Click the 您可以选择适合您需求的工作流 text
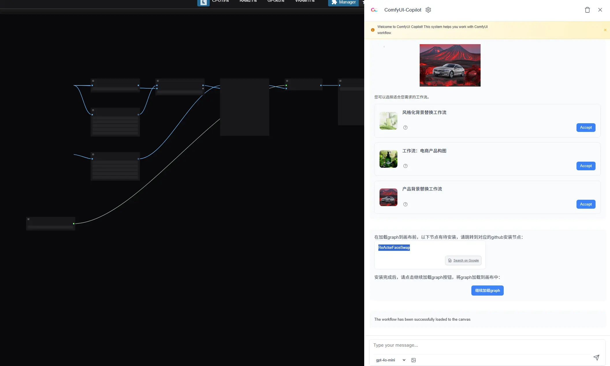This screenshot has height=366, width=610. click(x=402, y=97)
